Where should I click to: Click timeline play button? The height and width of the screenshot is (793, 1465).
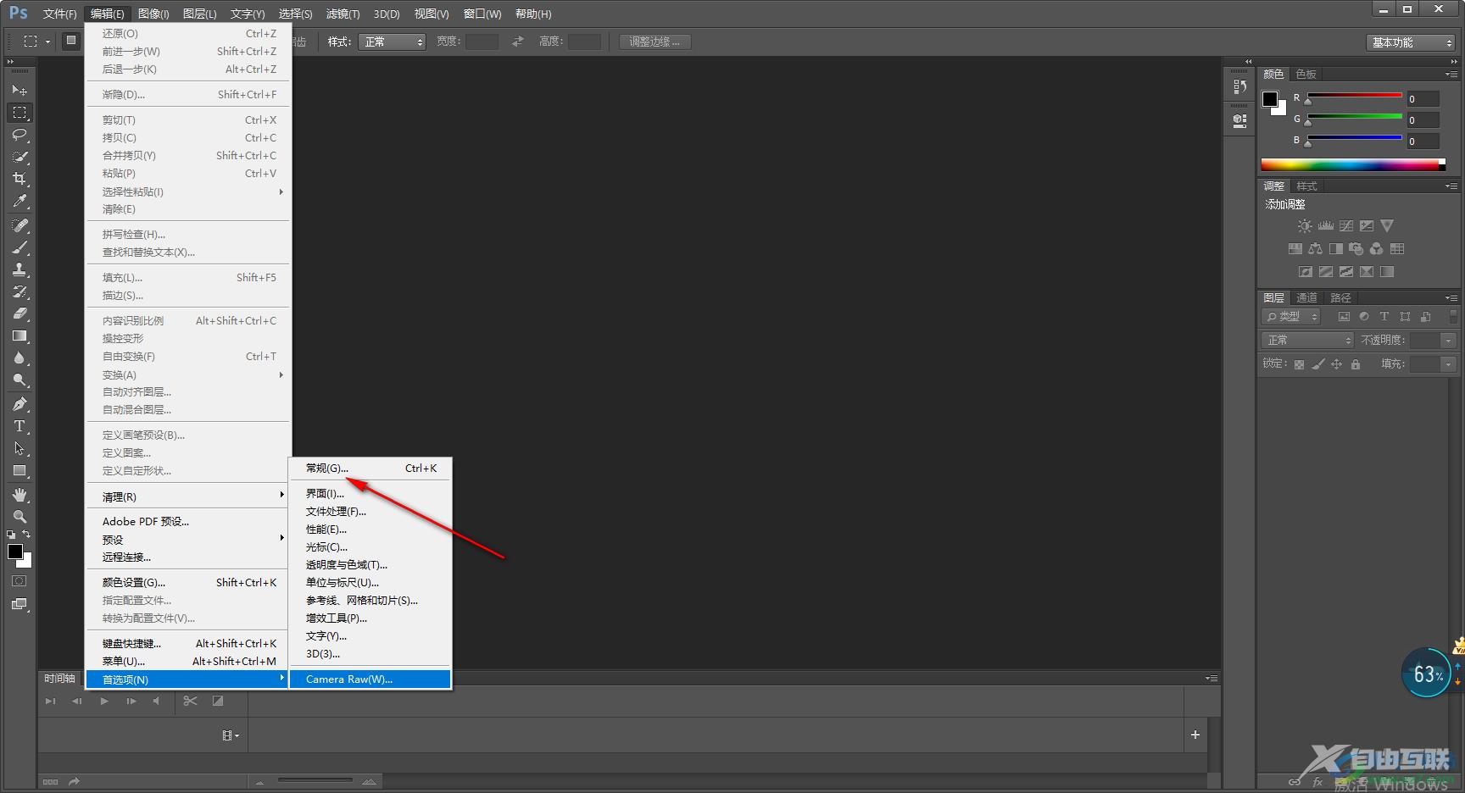[x=104, y=701]
